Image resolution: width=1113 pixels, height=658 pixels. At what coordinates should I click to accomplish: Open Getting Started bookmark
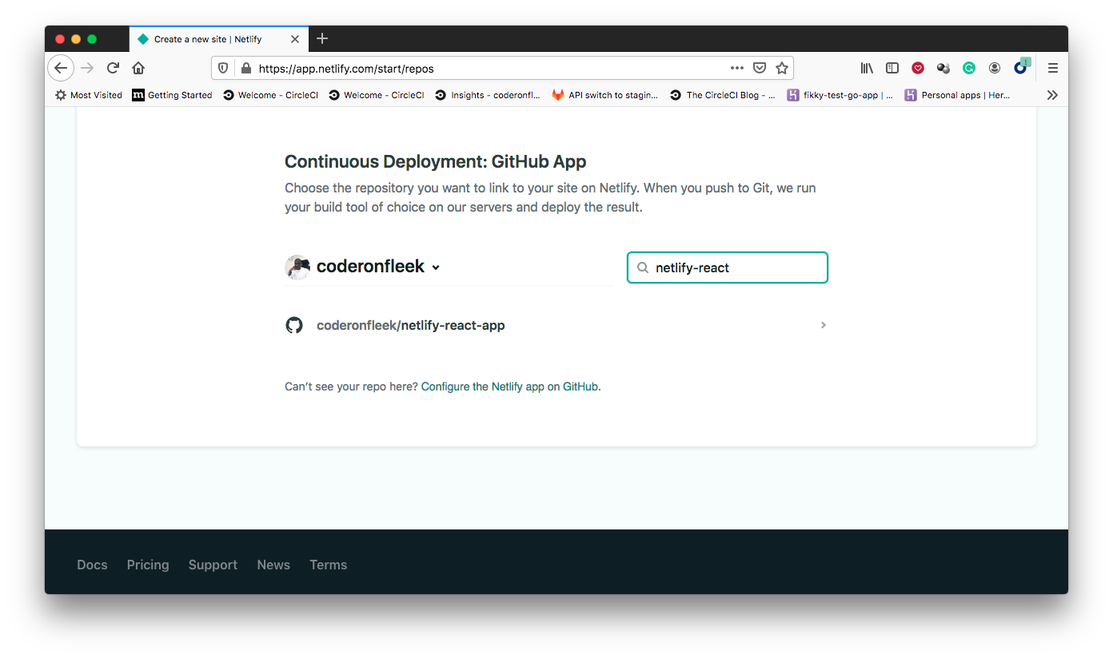click(x=172, y=95)
